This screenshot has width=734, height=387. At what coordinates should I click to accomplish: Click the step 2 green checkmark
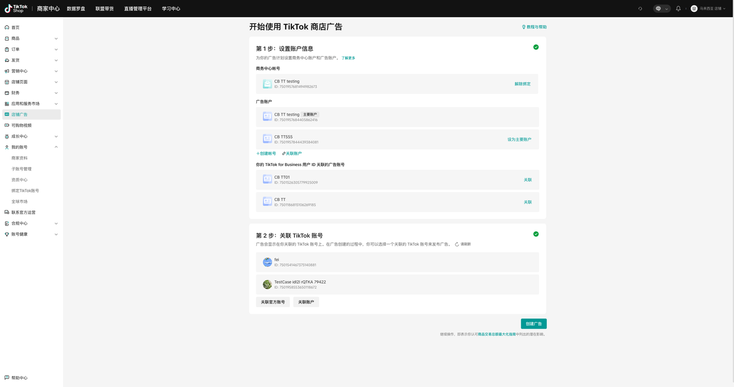pos(536,234)
